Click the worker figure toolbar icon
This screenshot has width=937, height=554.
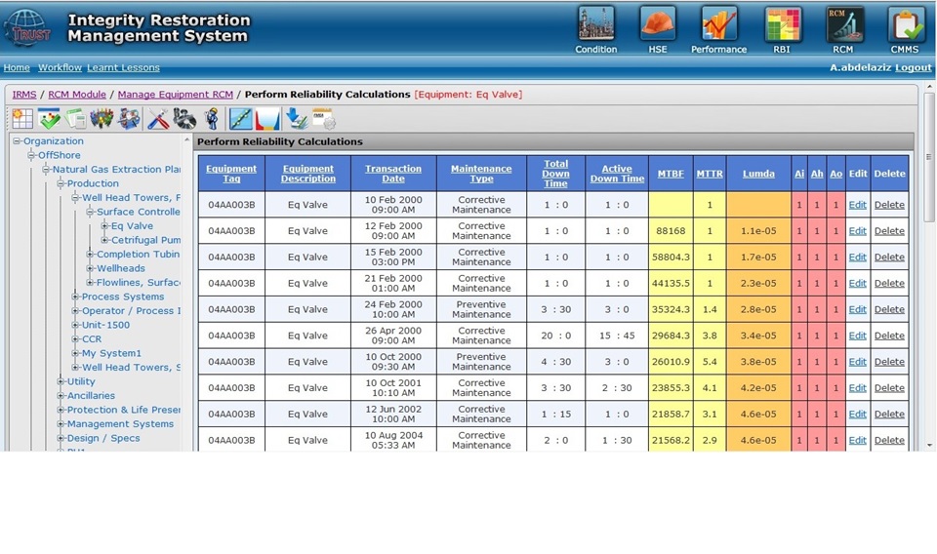click(x=212, y=119)
